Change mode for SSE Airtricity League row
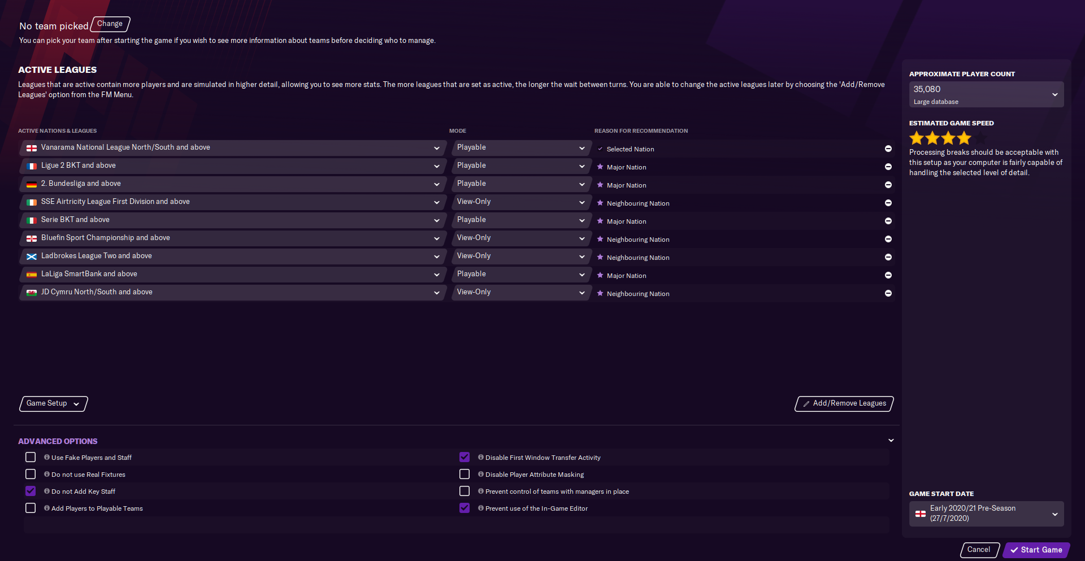Image resolution: width=1085 pixels, height=561 pixels. click(520, 202)
